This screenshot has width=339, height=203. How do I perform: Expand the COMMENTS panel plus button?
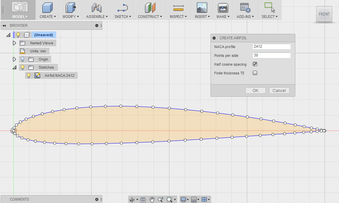pyautogui.click(x=97, y=199)
